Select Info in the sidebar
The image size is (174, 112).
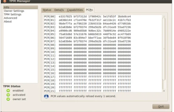click(x=21, y=7)
